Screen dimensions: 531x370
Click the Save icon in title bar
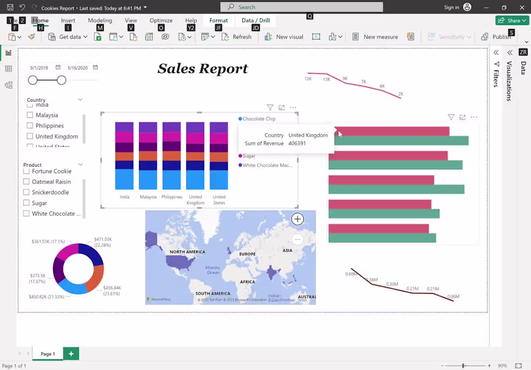pyautogui.click(x=10, y=7)
